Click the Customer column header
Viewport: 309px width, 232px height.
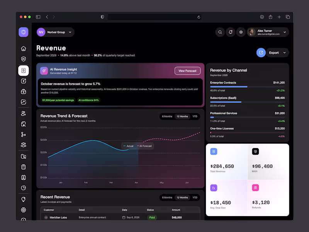click(49, 210)
